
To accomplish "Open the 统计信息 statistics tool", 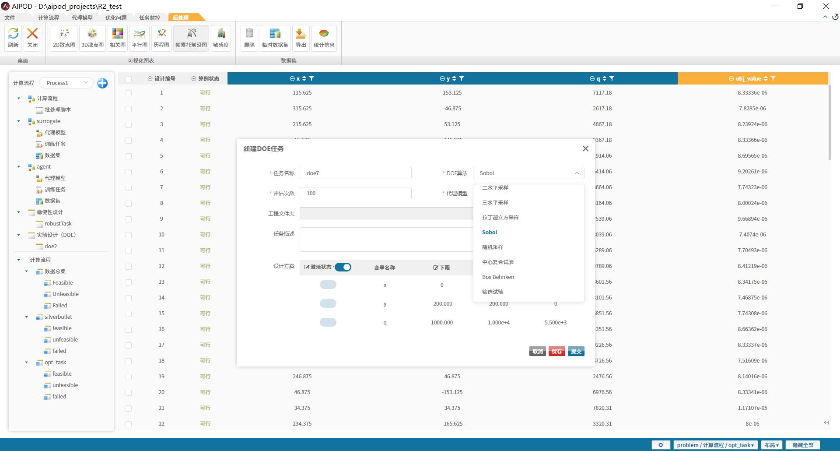I will point(324,38).
